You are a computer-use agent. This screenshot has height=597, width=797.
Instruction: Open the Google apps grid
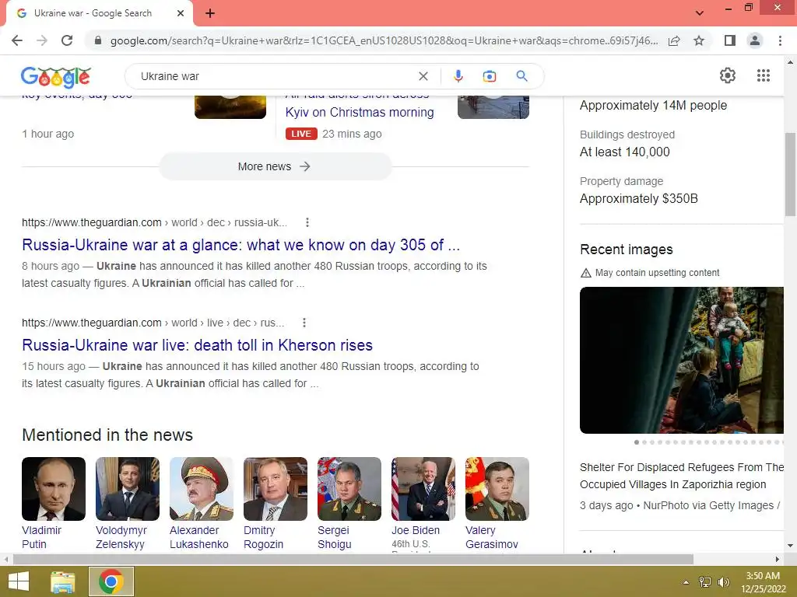(764, 75)
